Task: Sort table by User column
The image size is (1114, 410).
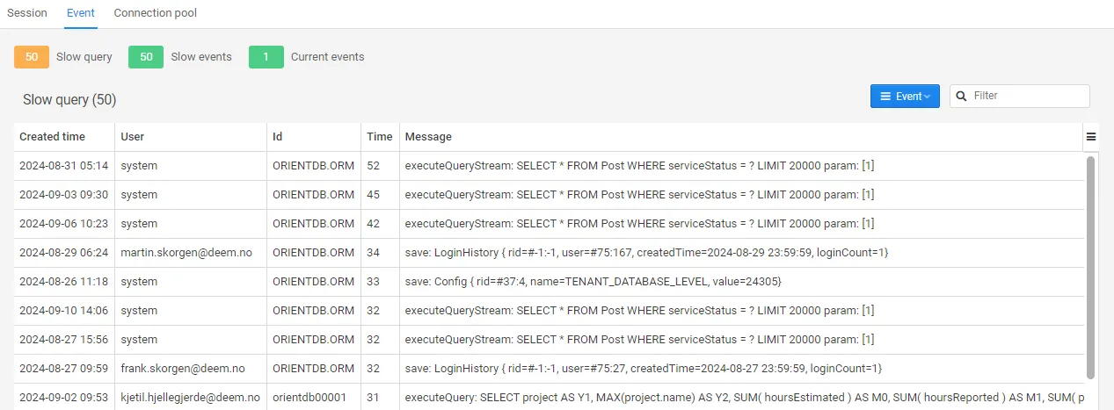Action: [133, 137]
